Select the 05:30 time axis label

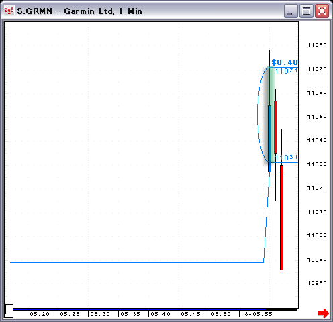click(100, 314)
